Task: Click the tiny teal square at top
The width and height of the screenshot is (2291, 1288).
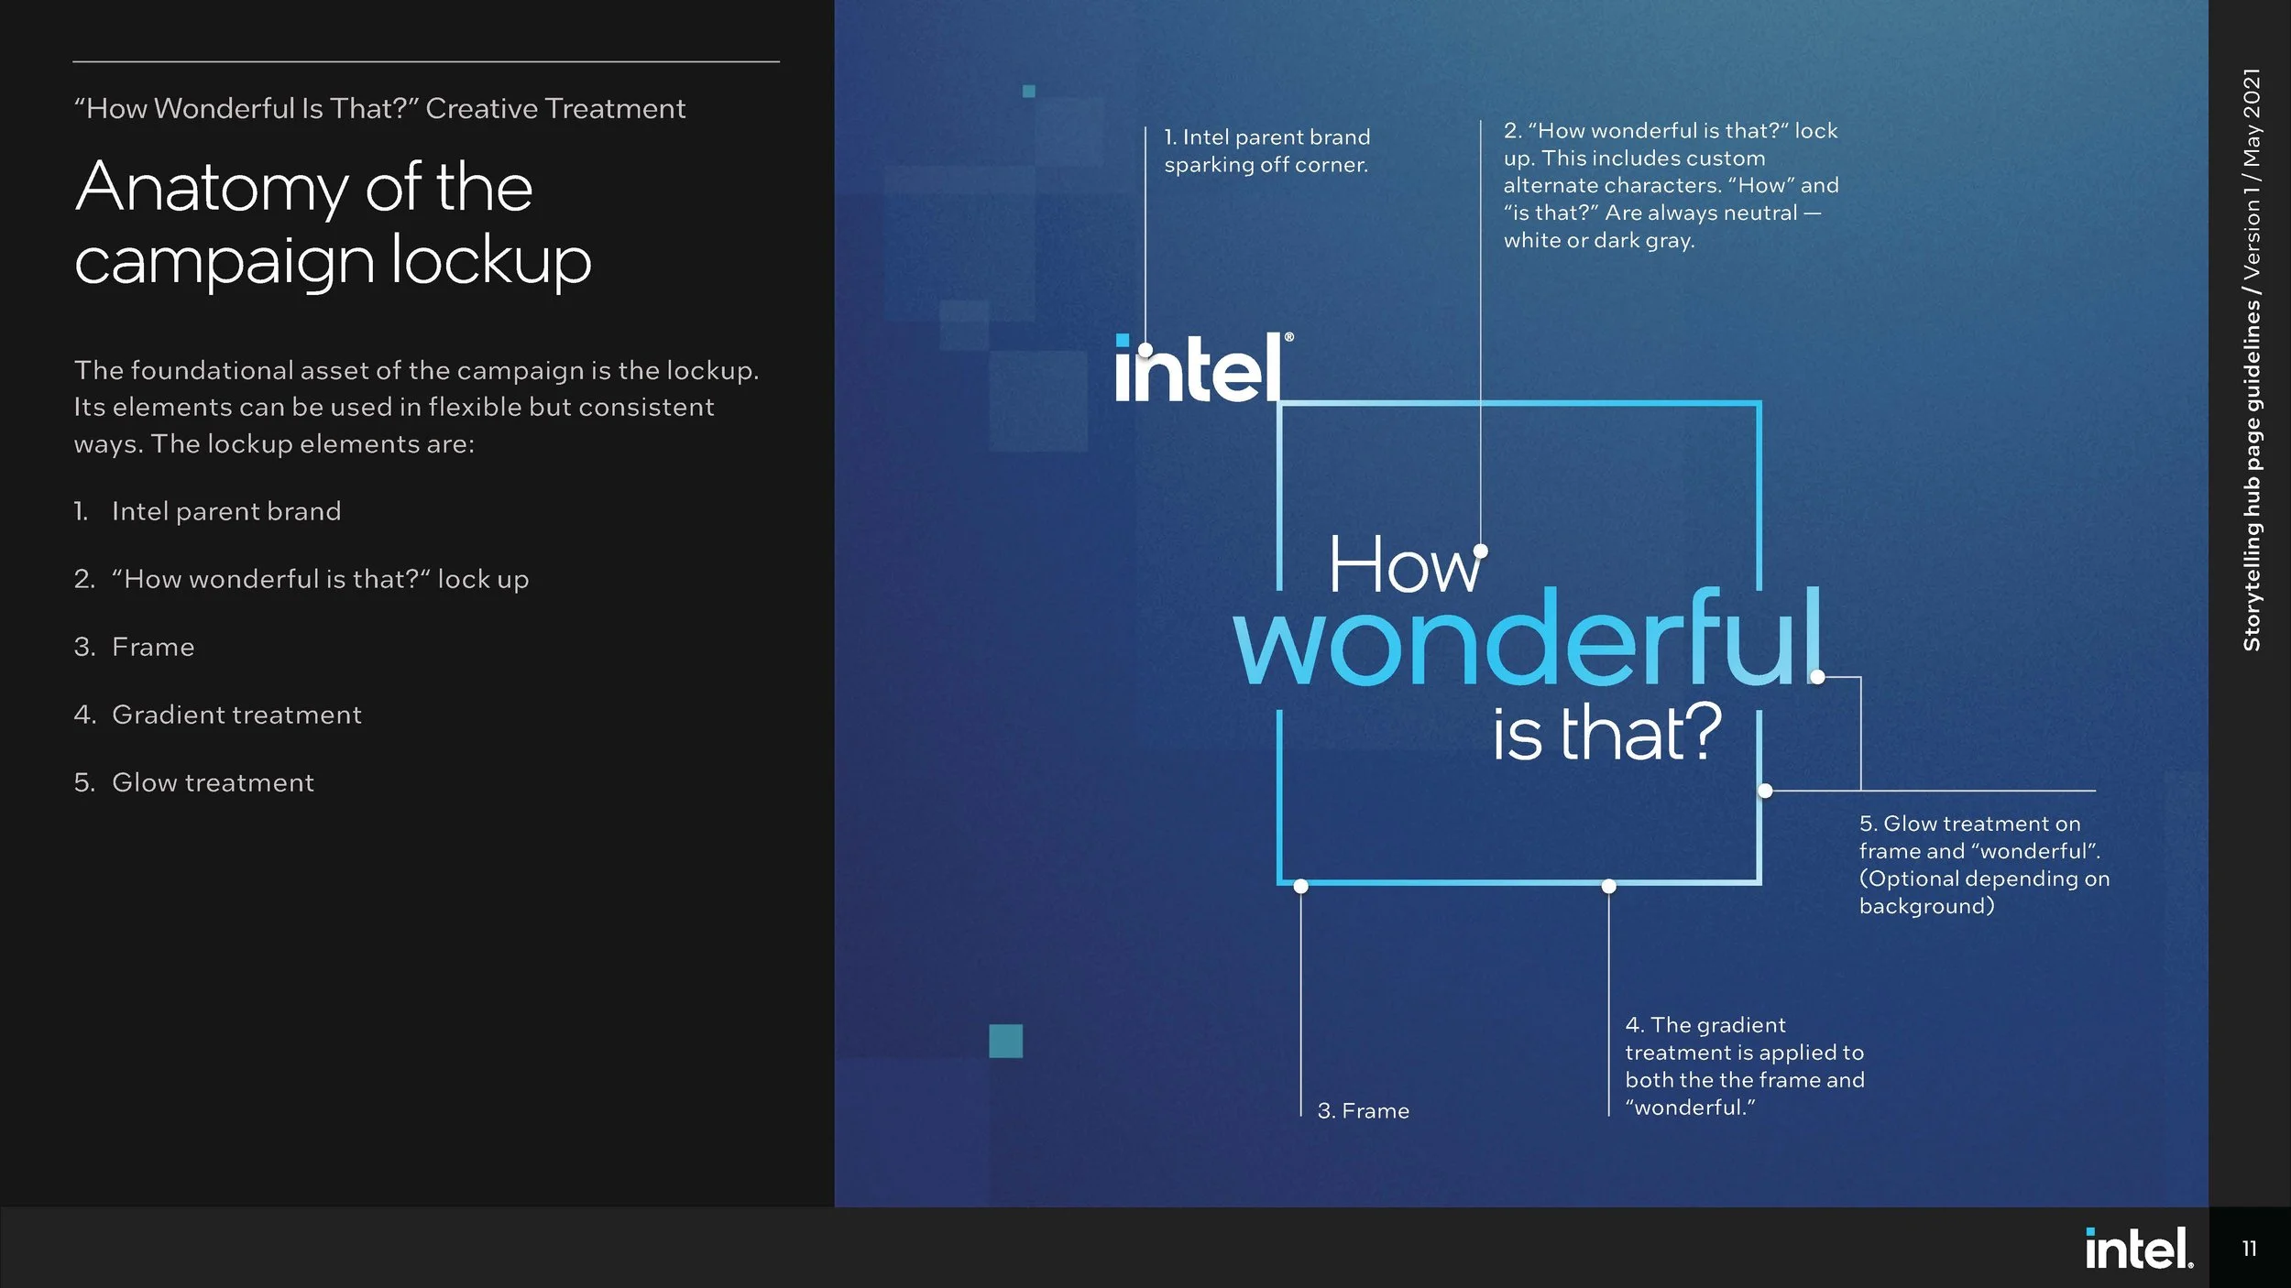Action: (x=1028, y=91)
